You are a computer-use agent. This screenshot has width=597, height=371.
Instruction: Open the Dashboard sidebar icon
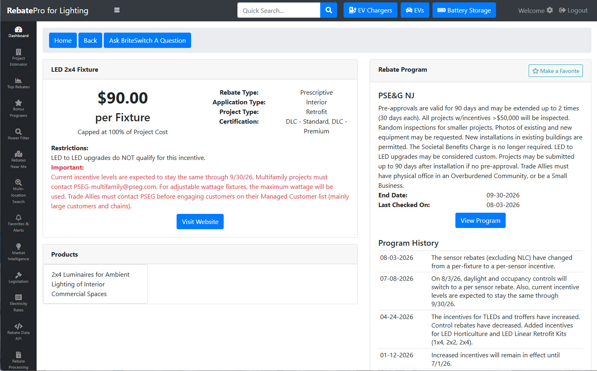pos(19,29)
